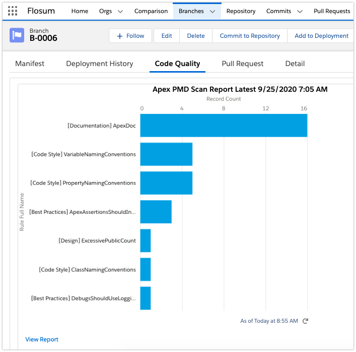Open the Orgs nav item
The height and width of the screenshot is (352, 356).
pyautogui.click(x=106, y=11)
